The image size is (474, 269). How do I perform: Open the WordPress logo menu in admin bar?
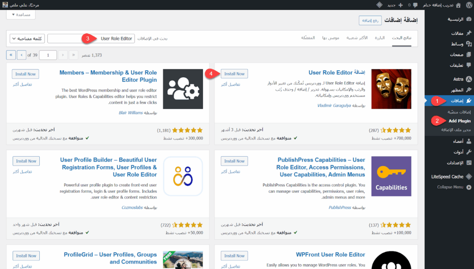(x=468, y=5)
